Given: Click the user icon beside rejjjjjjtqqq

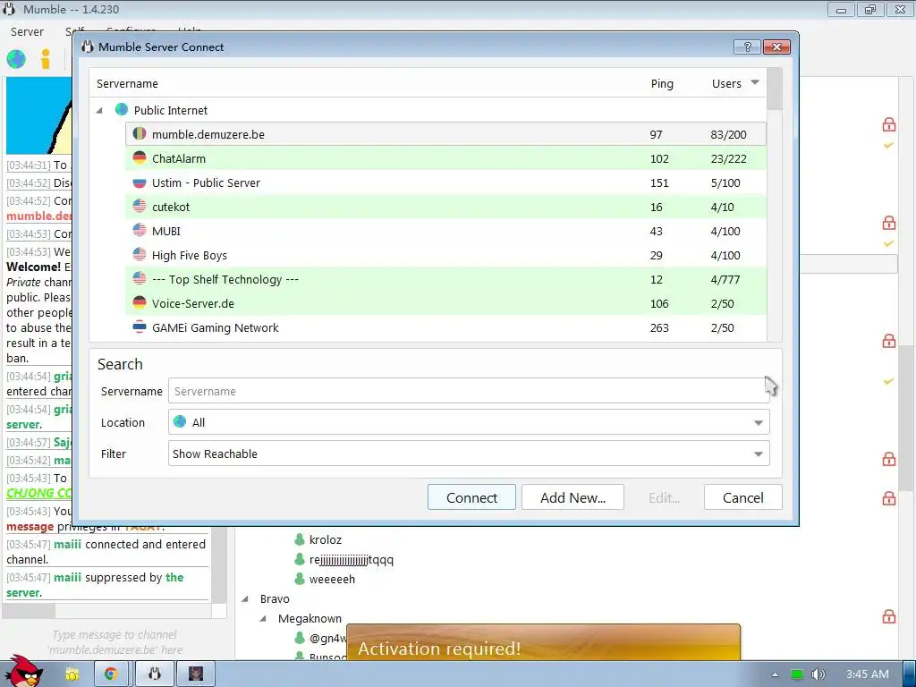Looking at the screenshot, I should coord(300,559).
